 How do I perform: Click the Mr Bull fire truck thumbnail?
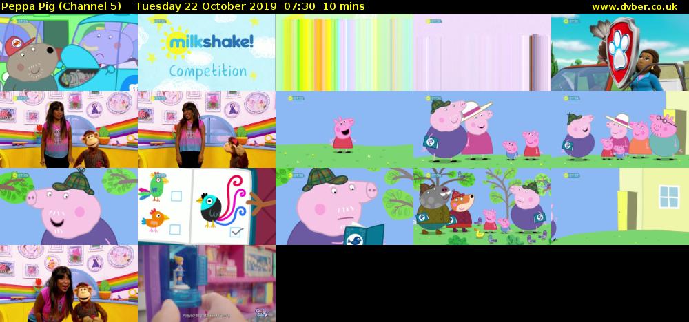point(69,52)
